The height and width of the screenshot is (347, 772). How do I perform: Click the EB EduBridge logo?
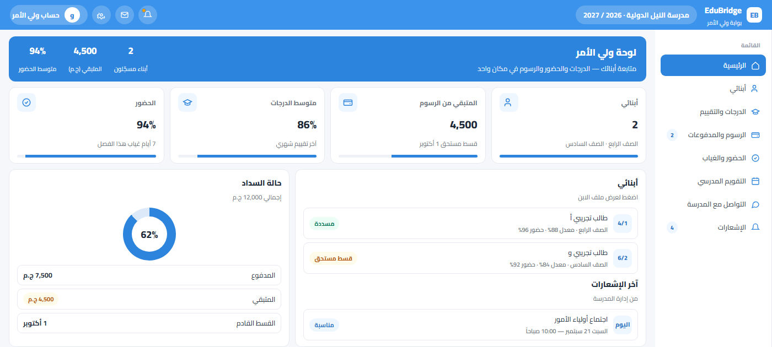click(x=754, y=15)
